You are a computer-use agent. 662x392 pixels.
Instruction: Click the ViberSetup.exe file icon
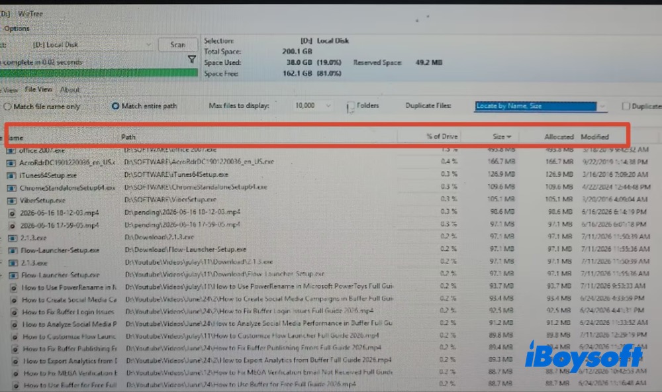click(x=12, y=200)
